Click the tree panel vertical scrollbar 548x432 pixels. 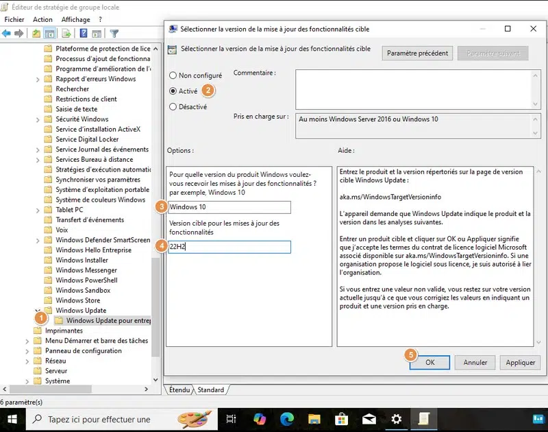click(155, 206)
